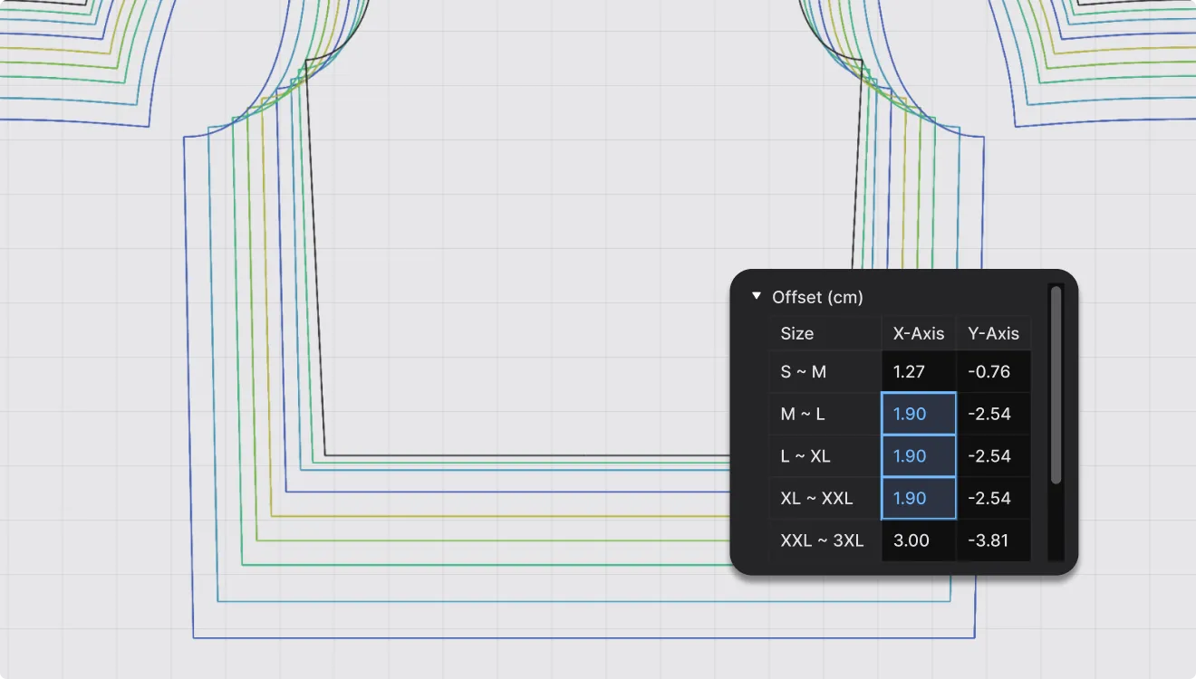
Task: Click the Y-Axis column header
Action: tap(993, 333)
